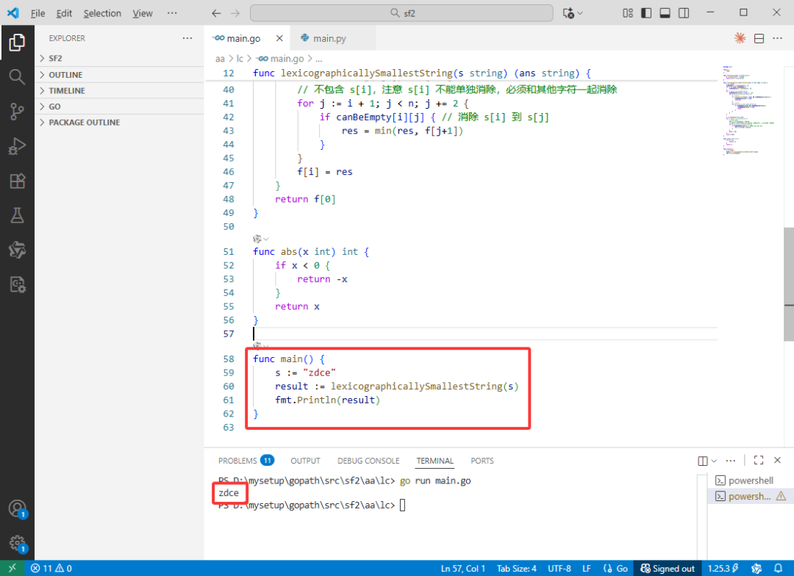Open the Accounts menu icon
The width and height of the screenshot is (794, 576).
click(x=17, y=508)
